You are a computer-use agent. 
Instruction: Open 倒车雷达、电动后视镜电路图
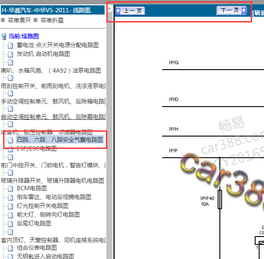tap(54, 197)
